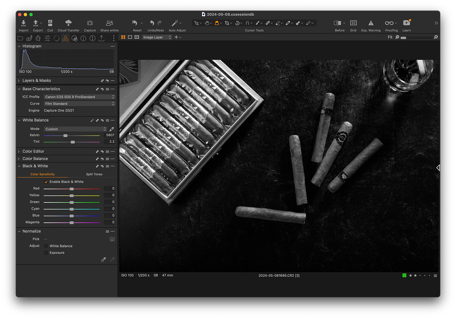
Task: Activate the Rotate cursor tool
Action: coord(237,23)
